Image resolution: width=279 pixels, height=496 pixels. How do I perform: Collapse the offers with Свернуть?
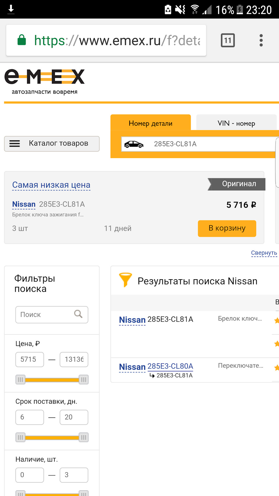click(x=264, y=253)
